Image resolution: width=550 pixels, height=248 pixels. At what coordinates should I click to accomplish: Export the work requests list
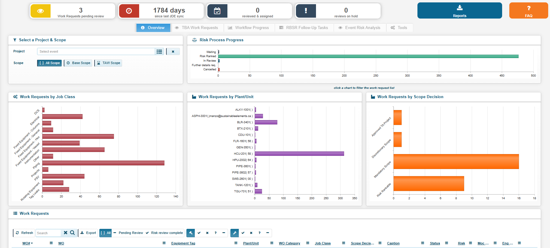88,233
